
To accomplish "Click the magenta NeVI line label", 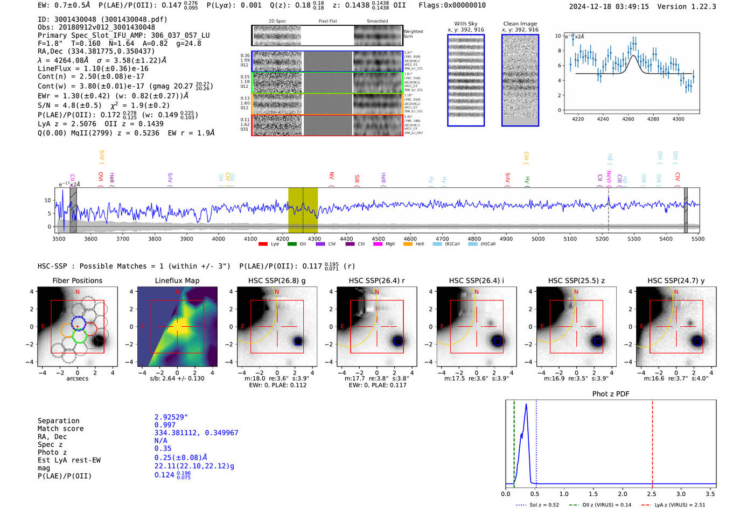I will coord(609,178).
